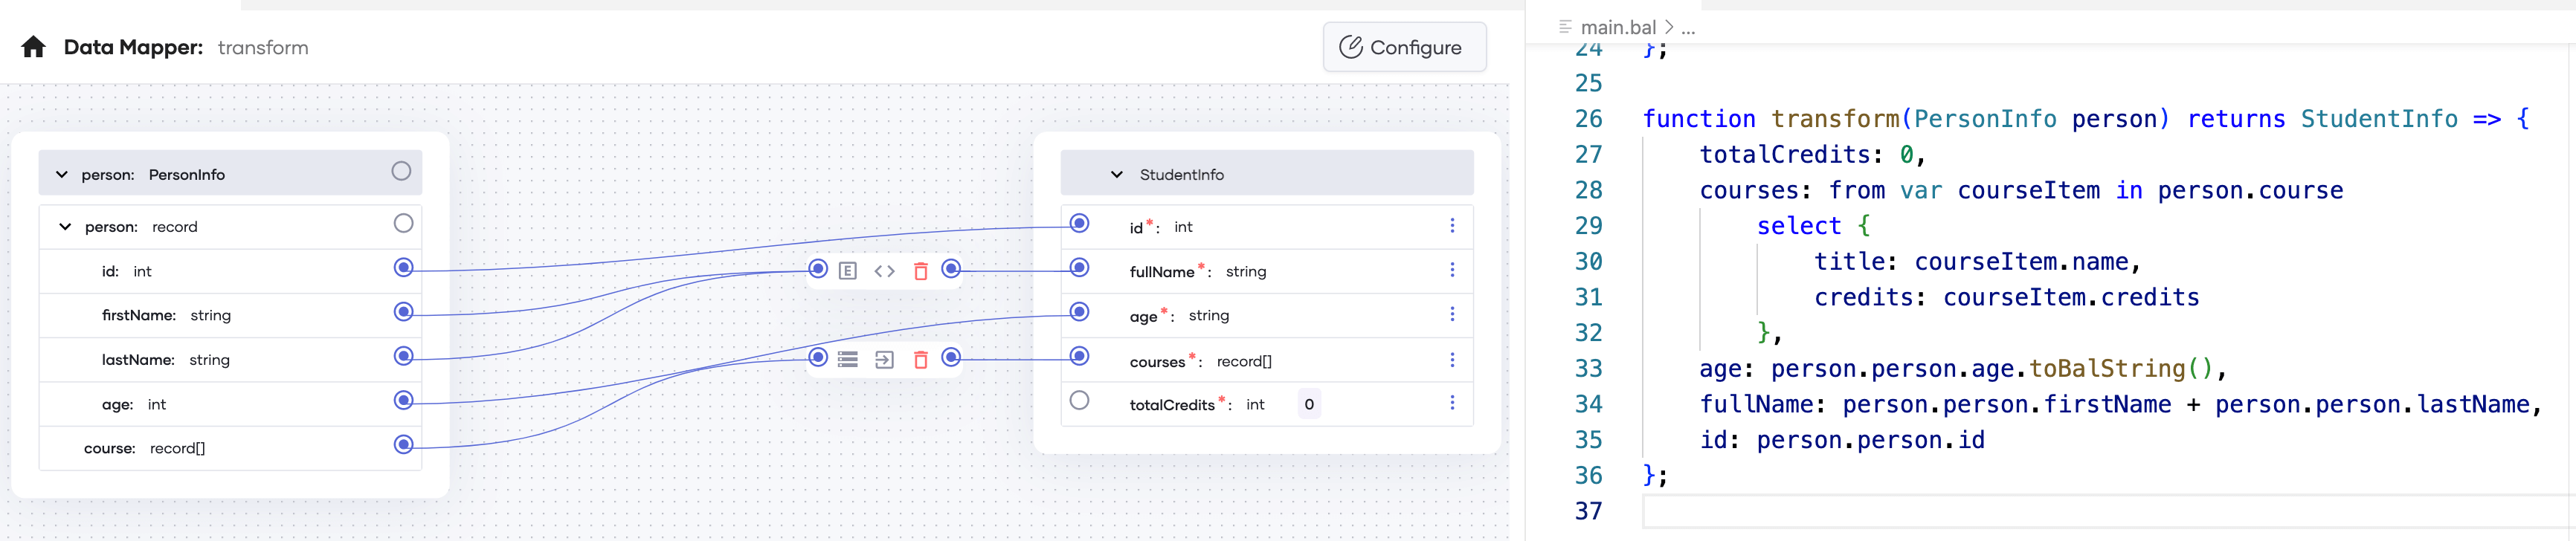Go into the courses query with arrow icon
This screenshot has width=2576, height=541.
pos(884,360)
